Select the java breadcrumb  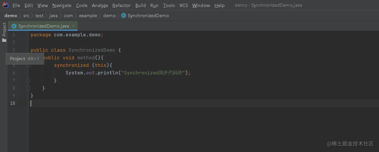53,16
